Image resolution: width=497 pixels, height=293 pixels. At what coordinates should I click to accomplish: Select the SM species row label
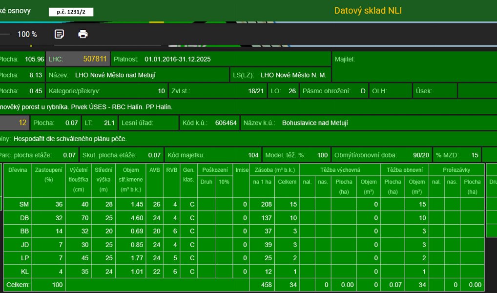coord(24,205)
